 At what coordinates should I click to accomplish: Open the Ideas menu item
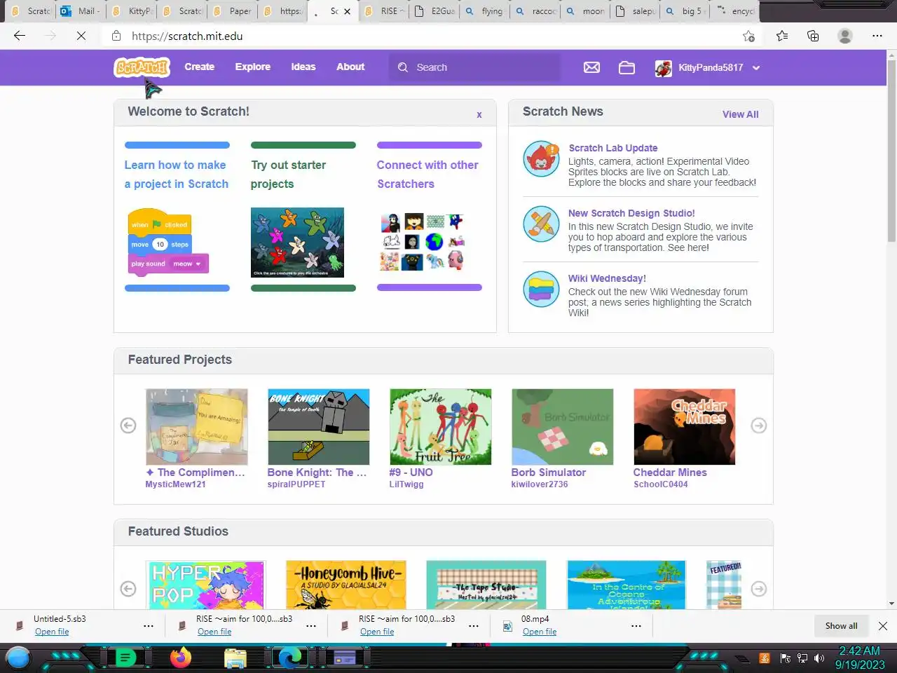pyautogui.click(x=303, y=67)
